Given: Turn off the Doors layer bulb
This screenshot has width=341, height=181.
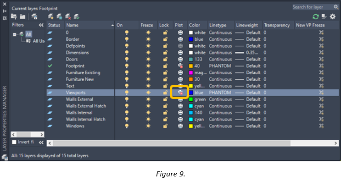Looking at the screenshot, I should click(127, 59).
